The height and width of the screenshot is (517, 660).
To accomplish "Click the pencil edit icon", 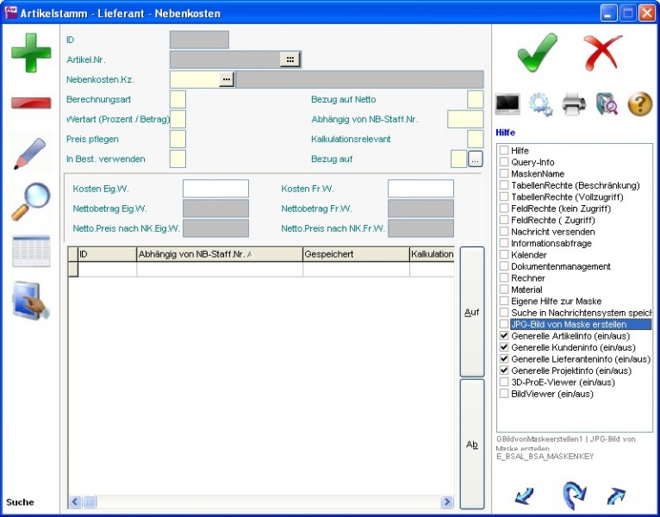I will [30, 153].
